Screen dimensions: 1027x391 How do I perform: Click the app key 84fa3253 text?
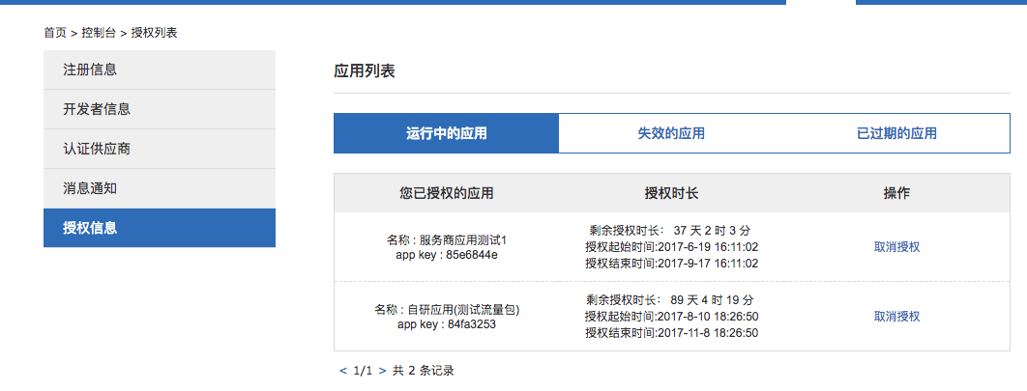pos(447,324)
